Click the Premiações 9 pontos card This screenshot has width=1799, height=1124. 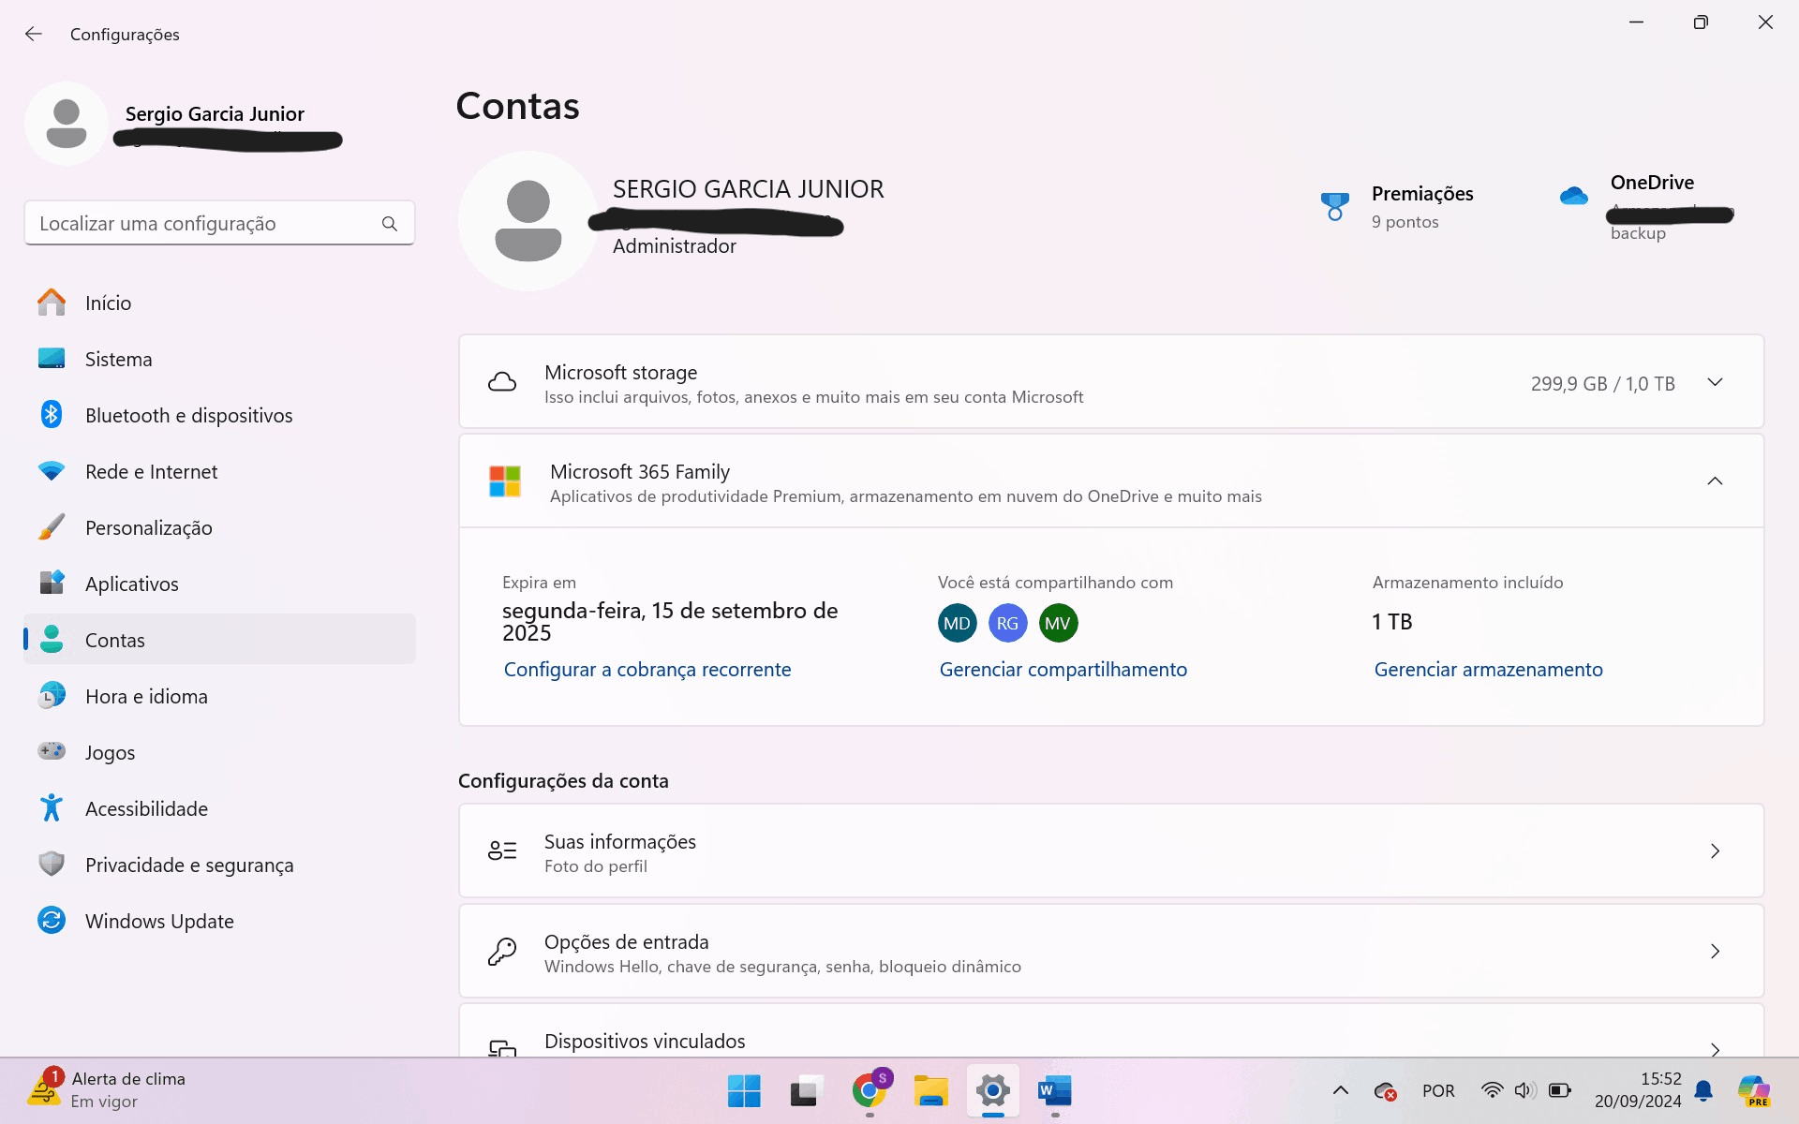1397,207
